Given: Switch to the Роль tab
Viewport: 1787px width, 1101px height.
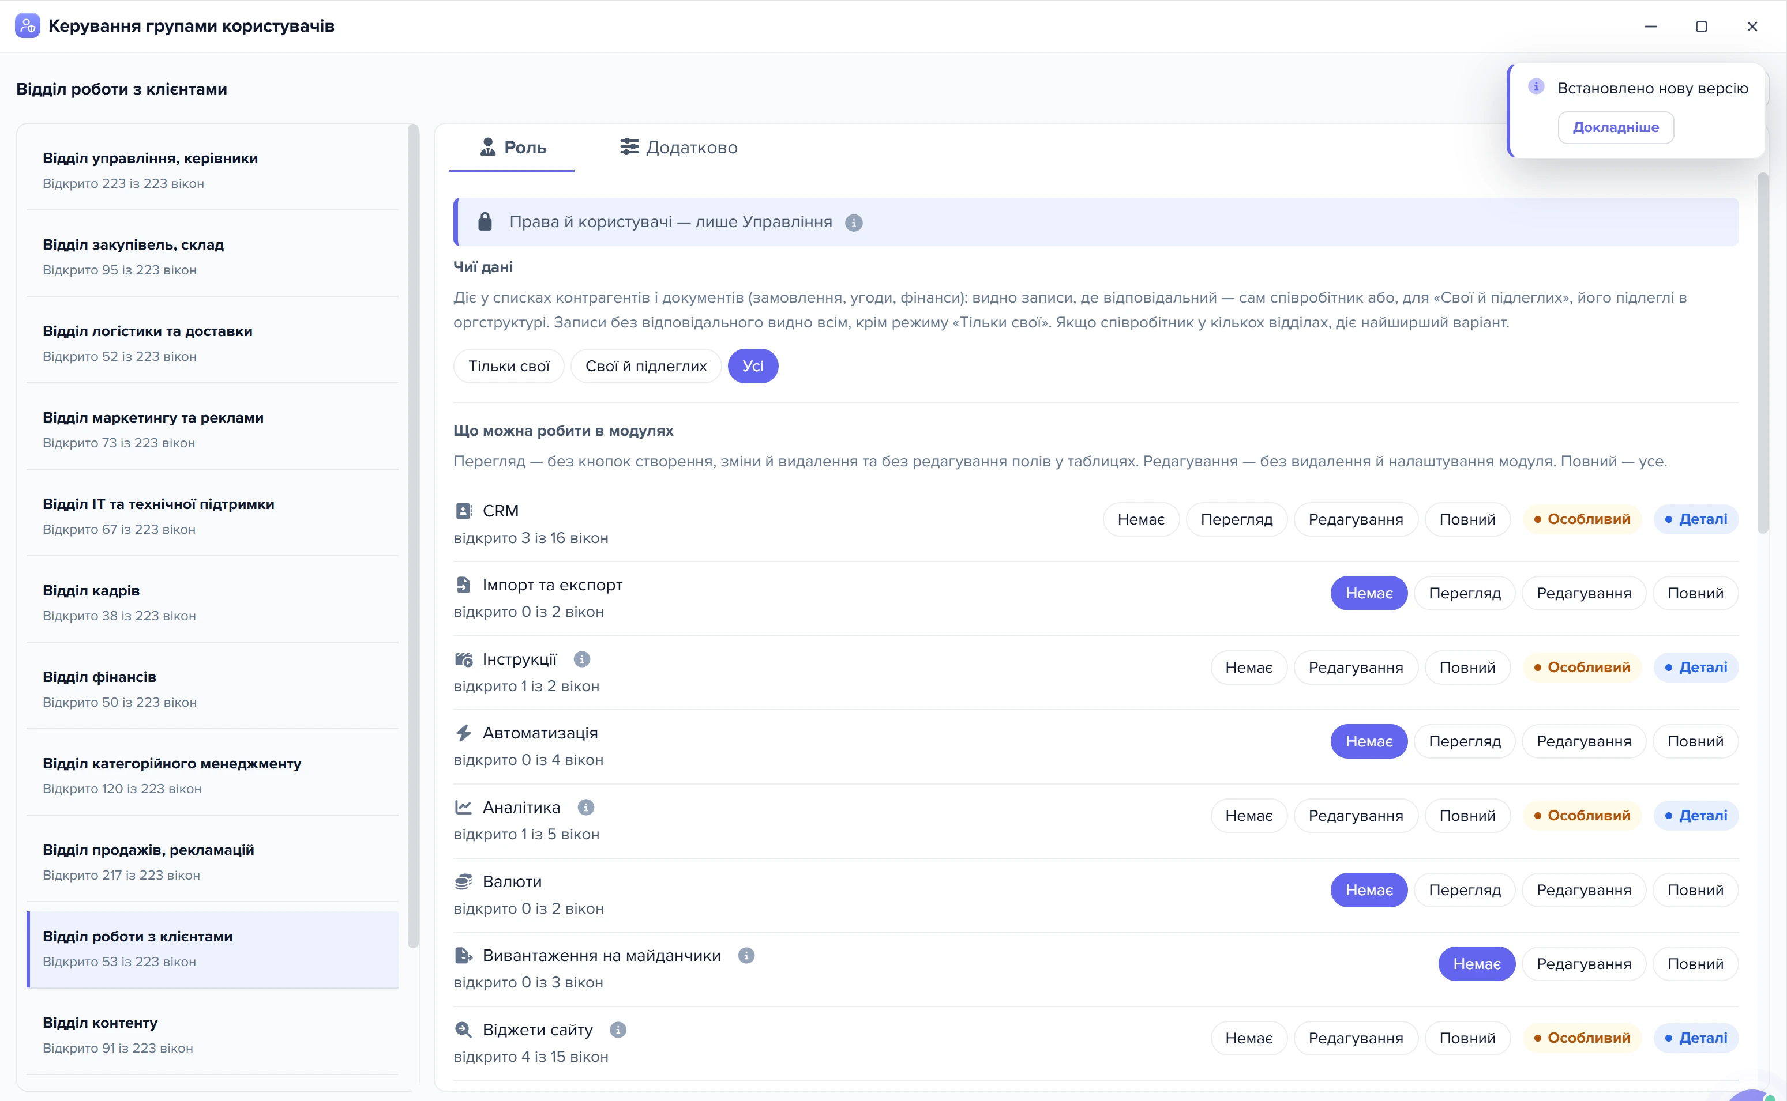Looking at the screenshot, I should click(x=512, y=148).
